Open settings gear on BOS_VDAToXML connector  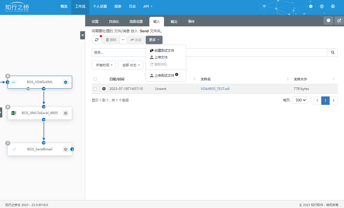[x=66, y=82]
